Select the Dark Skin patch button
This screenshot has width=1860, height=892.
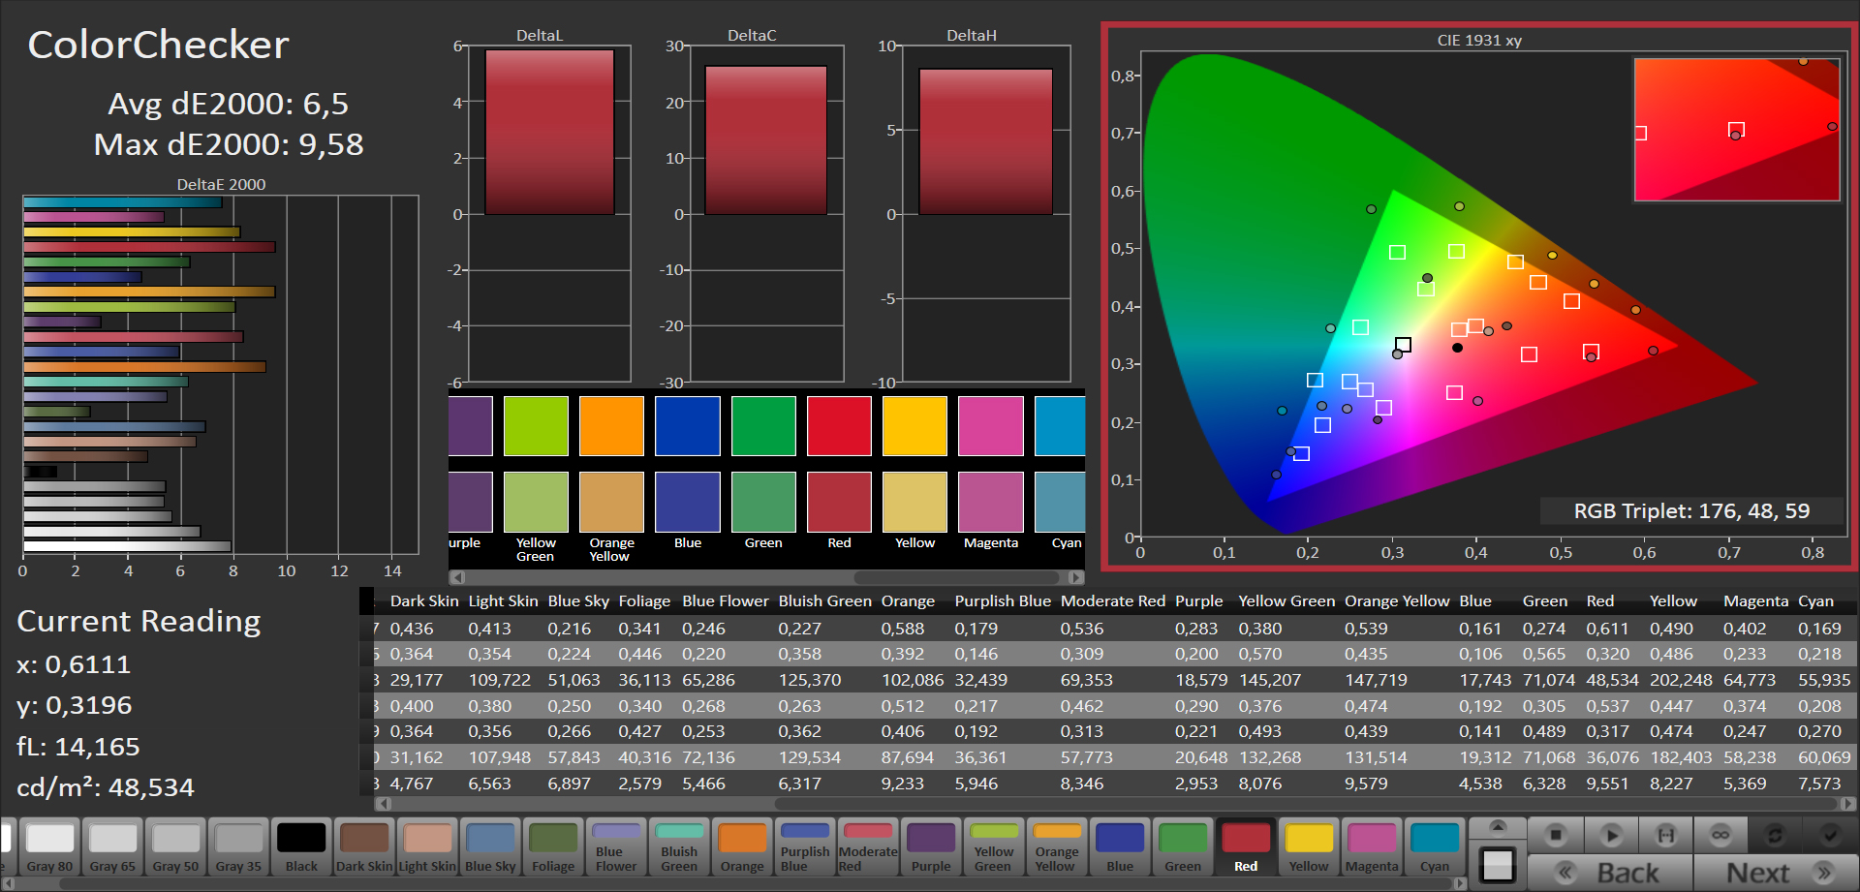(364, 847)
